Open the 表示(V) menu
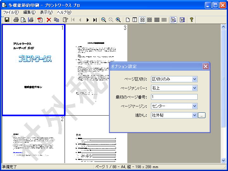The height and width of the screenshot is (171, 228). click(x=46, y=12)
